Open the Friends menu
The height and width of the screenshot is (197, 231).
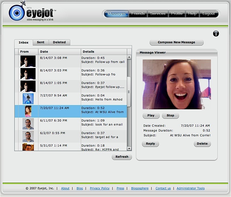tap(138, 14)
